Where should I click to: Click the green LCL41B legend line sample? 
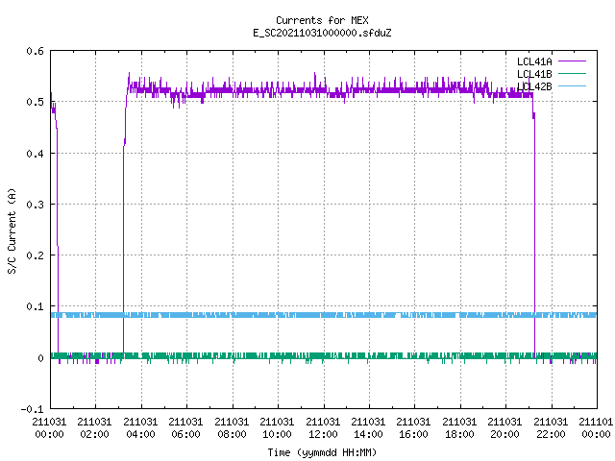(x=572, y=73)
